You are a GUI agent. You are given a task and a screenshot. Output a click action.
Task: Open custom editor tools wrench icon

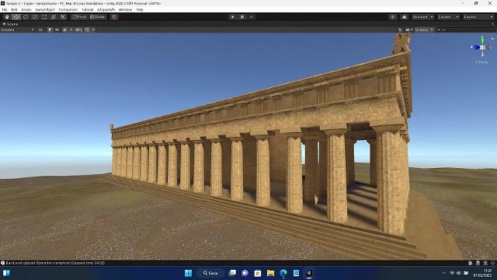[63, 17]
